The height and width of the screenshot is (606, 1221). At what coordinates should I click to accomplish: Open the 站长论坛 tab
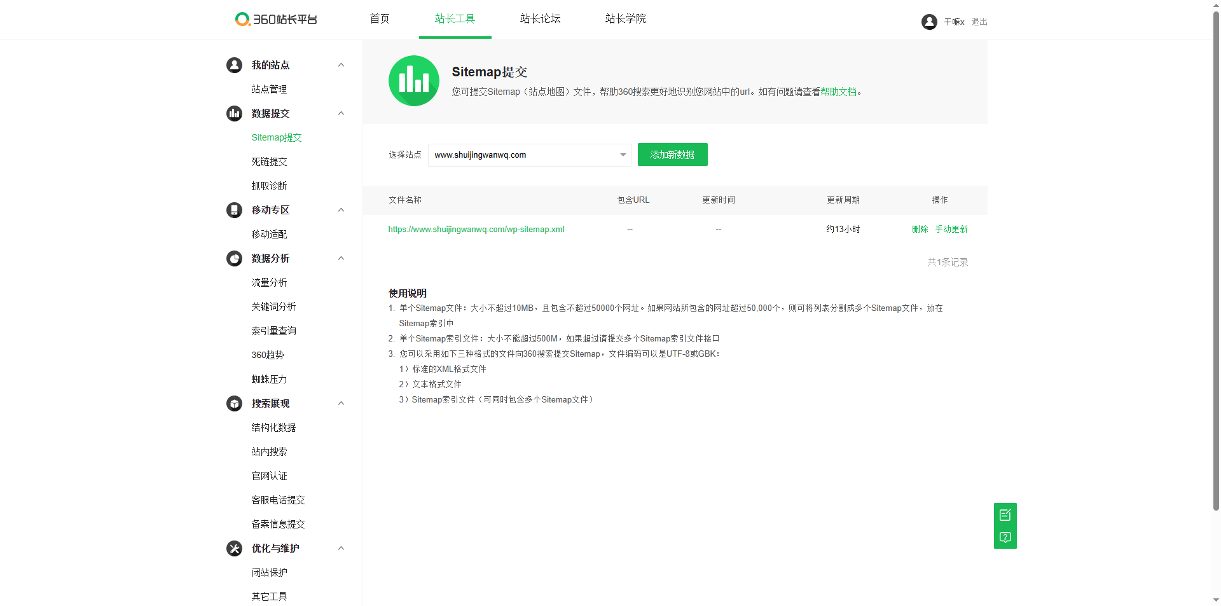coord(540,19)
